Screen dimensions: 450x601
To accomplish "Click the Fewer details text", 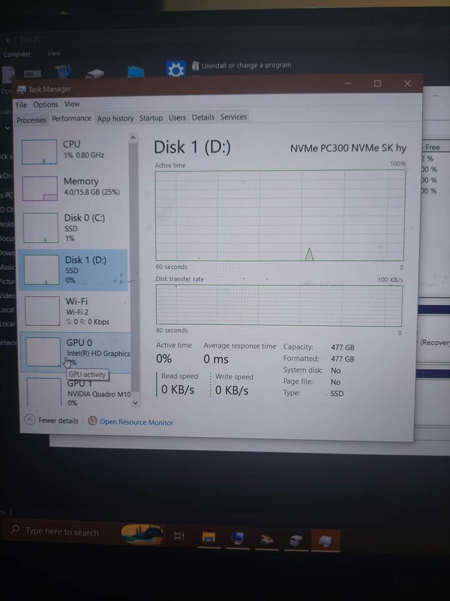I will click(x=58, y=421).
